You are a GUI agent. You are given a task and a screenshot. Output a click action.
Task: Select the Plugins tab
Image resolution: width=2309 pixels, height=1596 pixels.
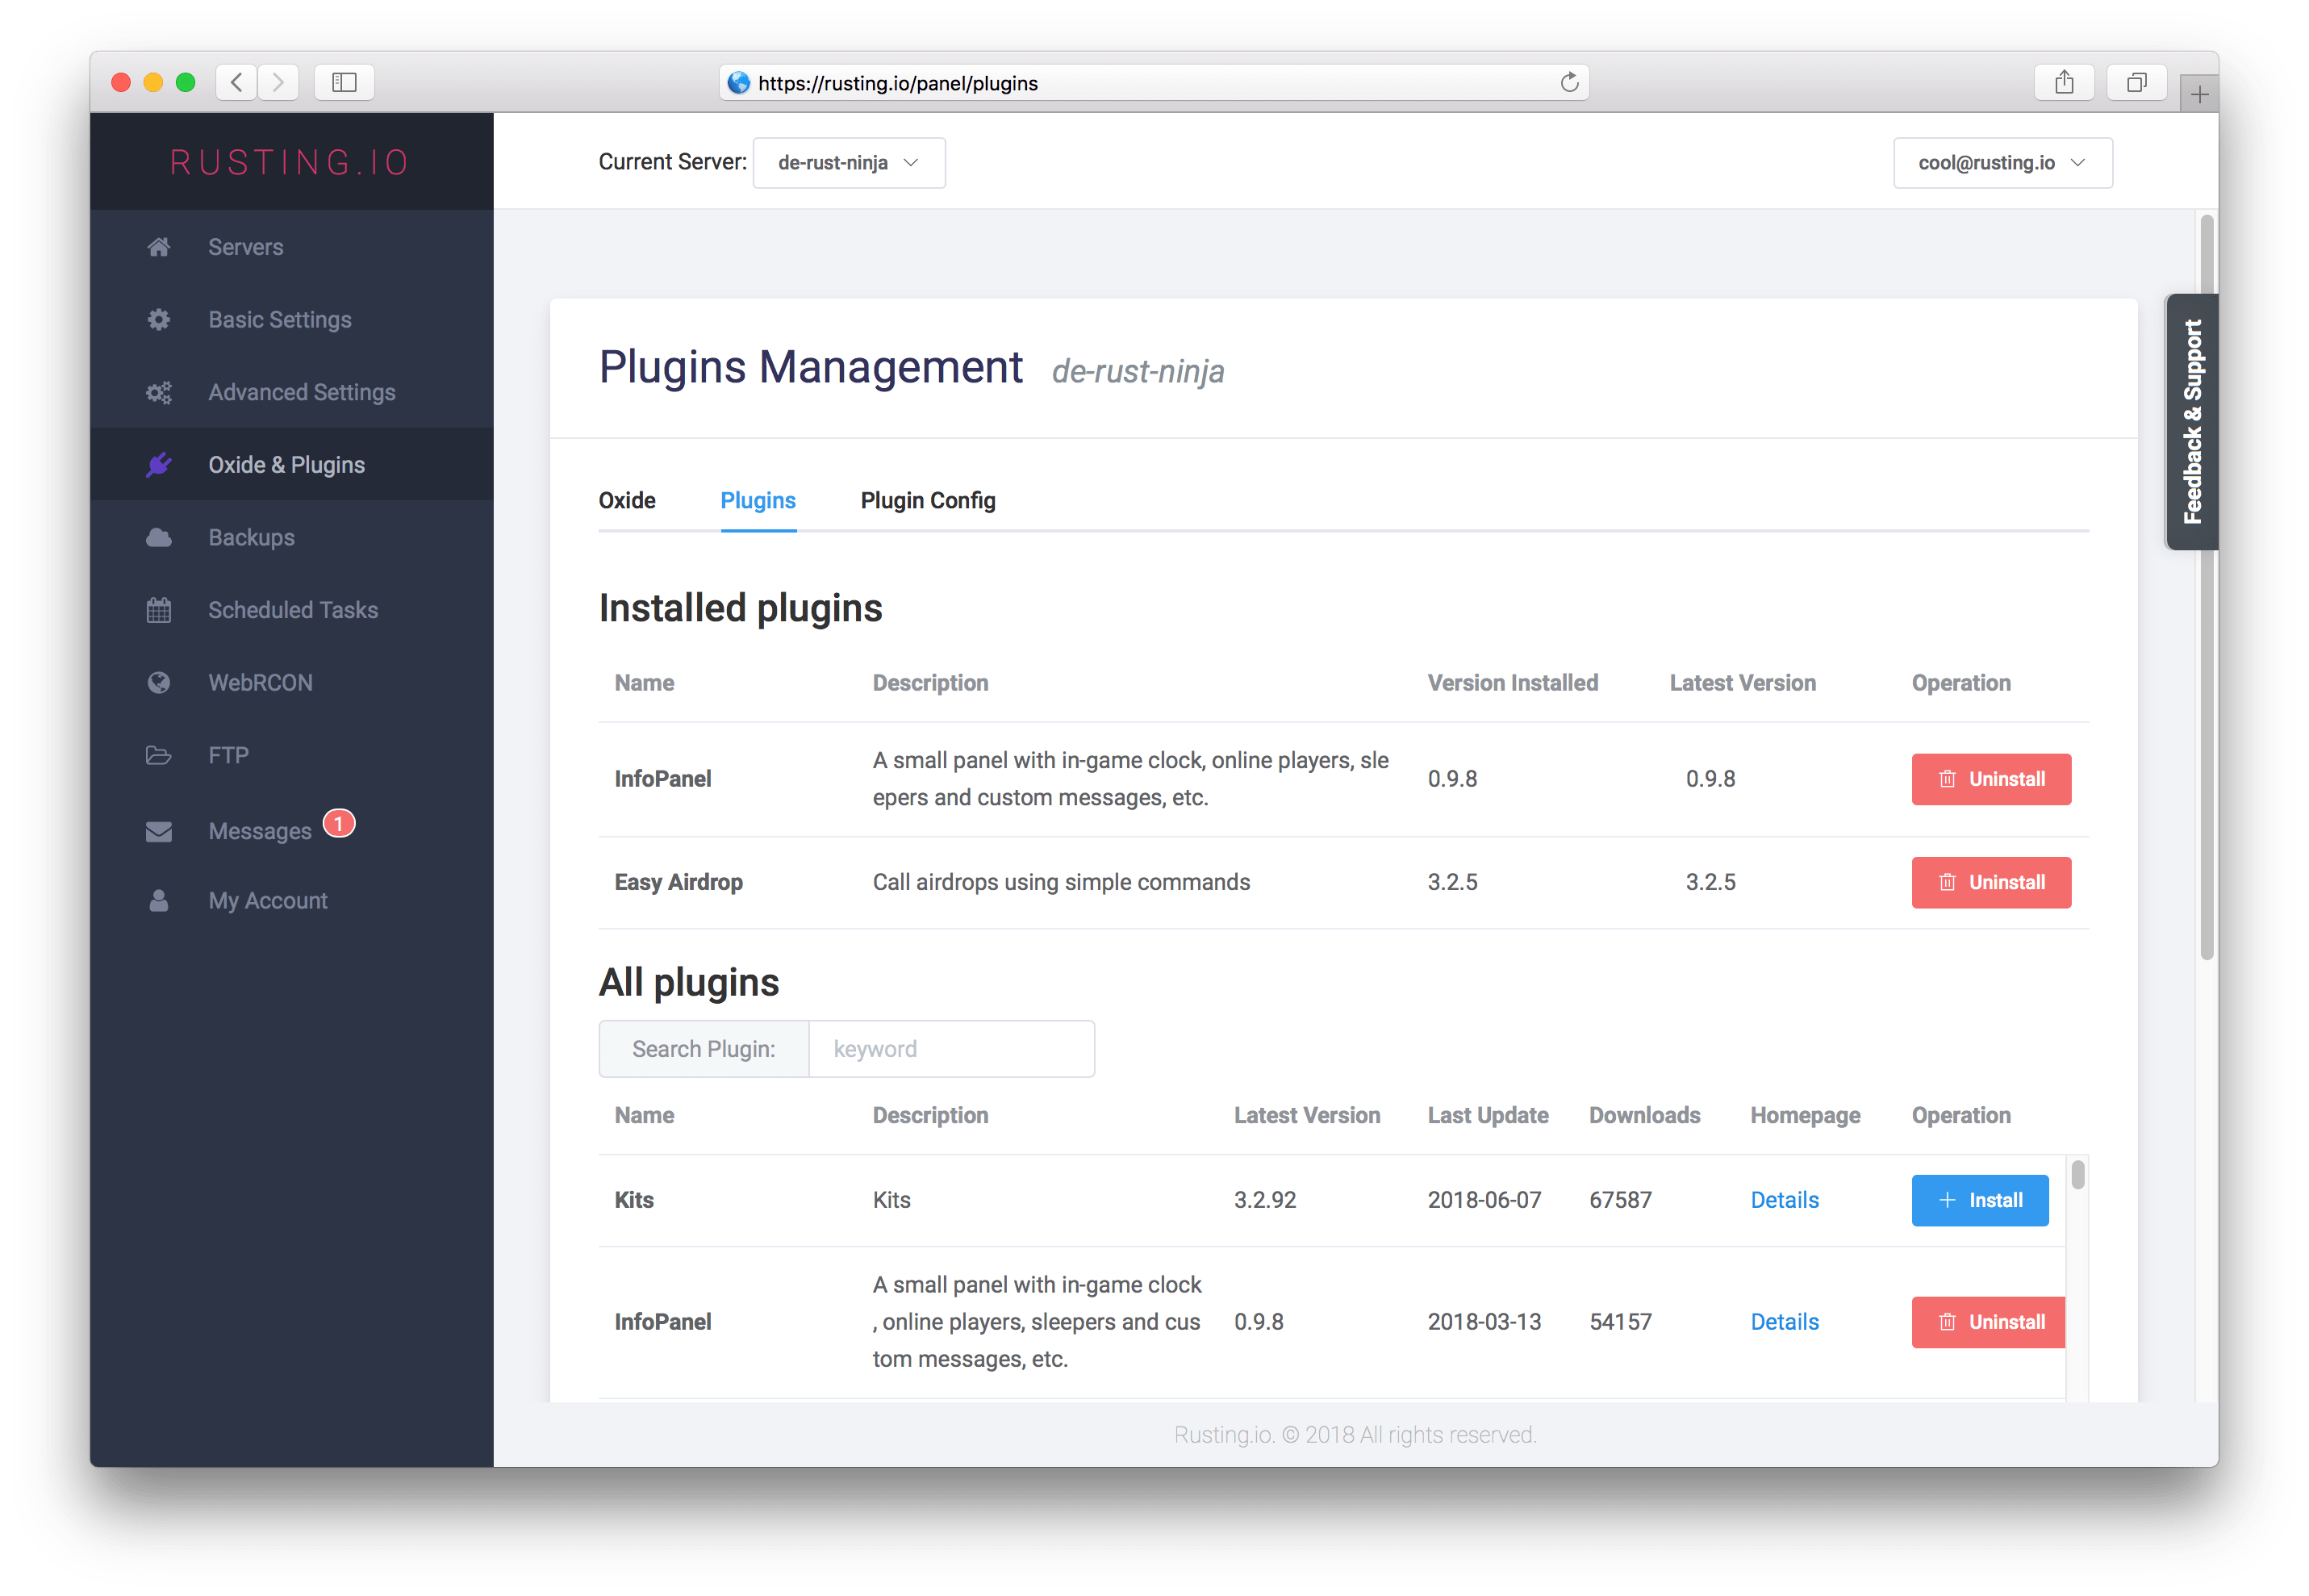[758, 501]
